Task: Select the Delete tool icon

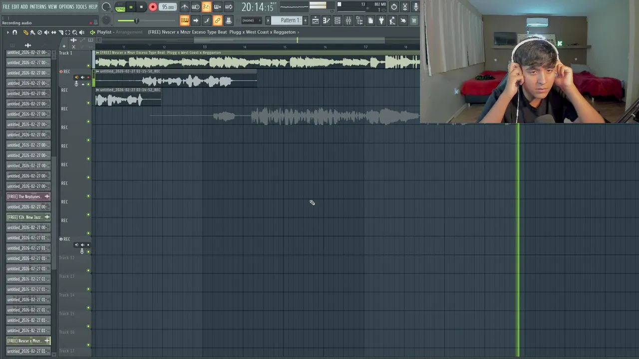Action: [40, 32]
